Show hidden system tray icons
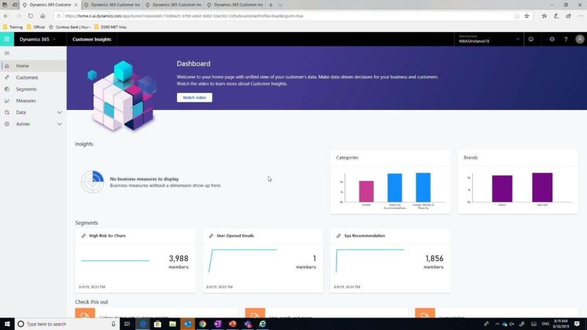Viewport: 587px width, 330px height. click(497, 324)
